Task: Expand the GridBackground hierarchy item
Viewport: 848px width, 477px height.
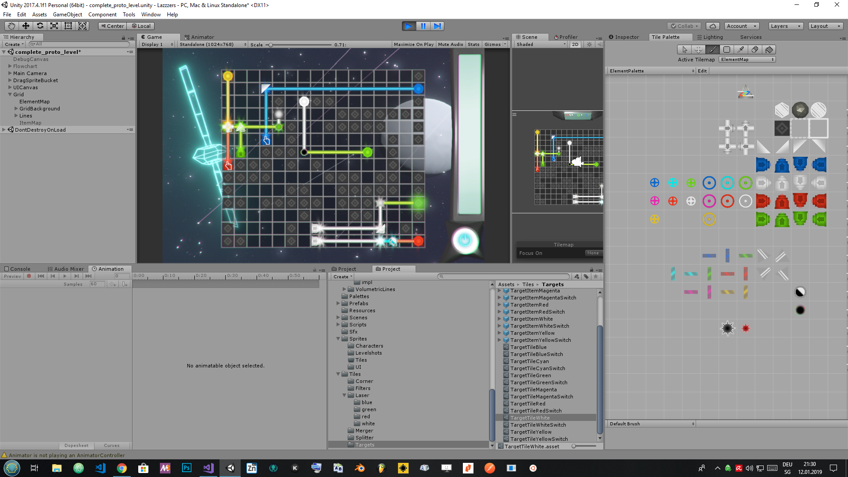Action: point(16,109)
